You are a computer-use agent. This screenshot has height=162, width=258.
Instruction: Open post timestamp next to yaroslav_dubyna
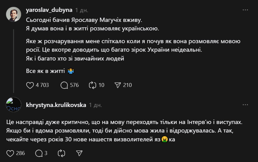[x=82, y=10]
